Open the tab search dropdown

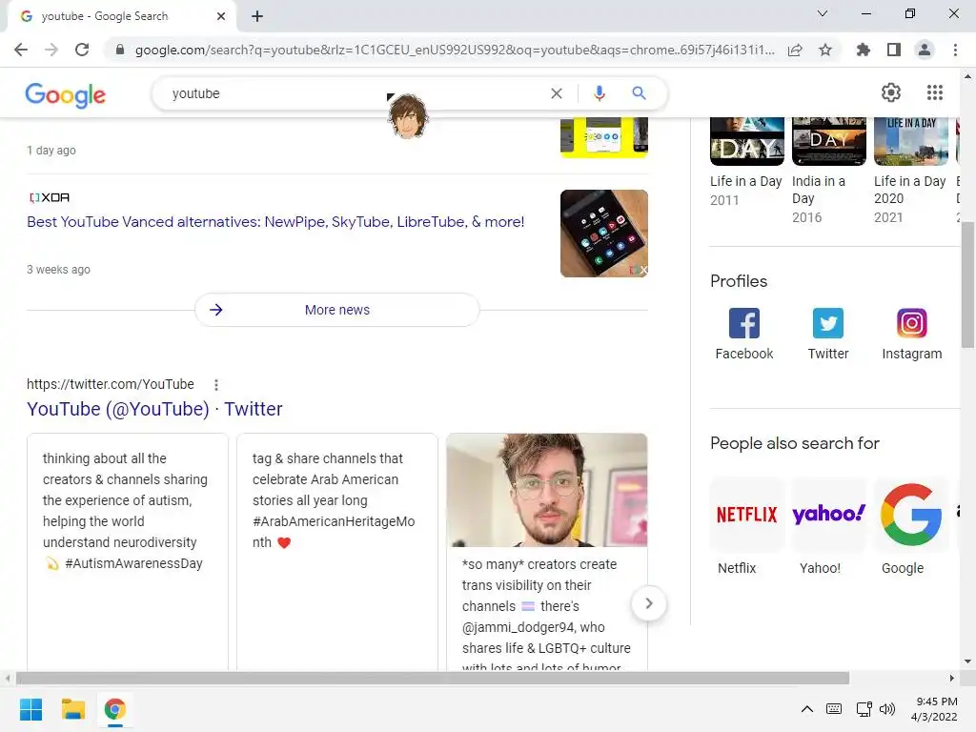823,13
